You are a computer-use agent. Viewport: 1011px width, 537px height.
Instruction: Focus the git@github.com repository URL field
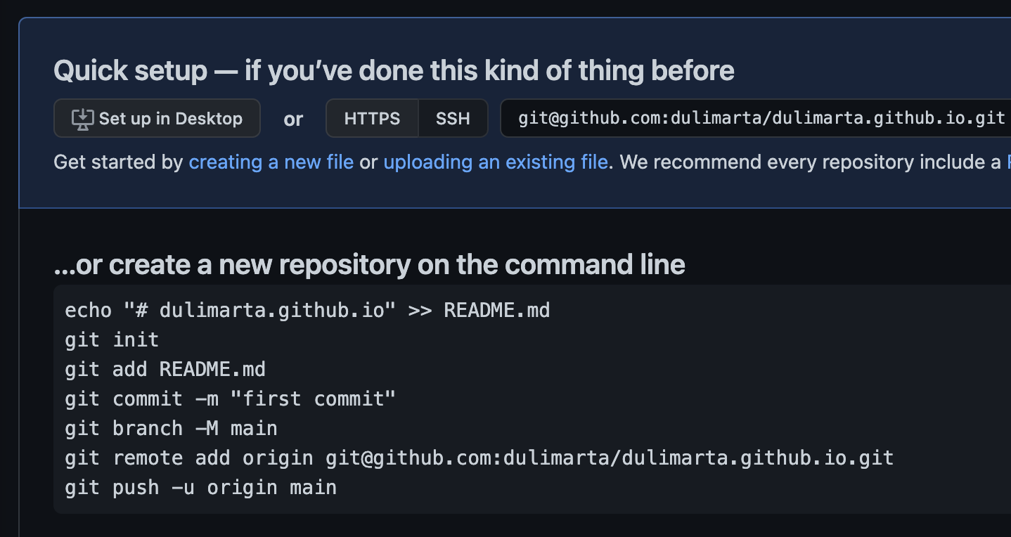coord(756,118)
